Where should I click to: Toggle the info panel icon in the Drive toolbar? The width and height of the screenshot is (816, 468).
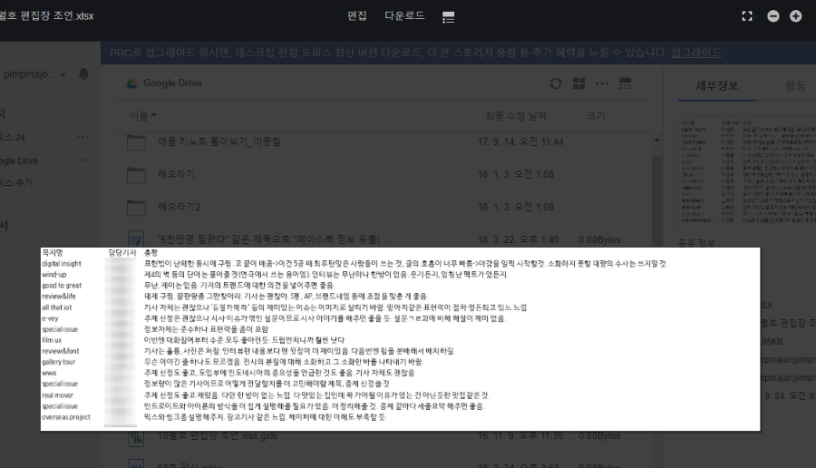point(625,83)
